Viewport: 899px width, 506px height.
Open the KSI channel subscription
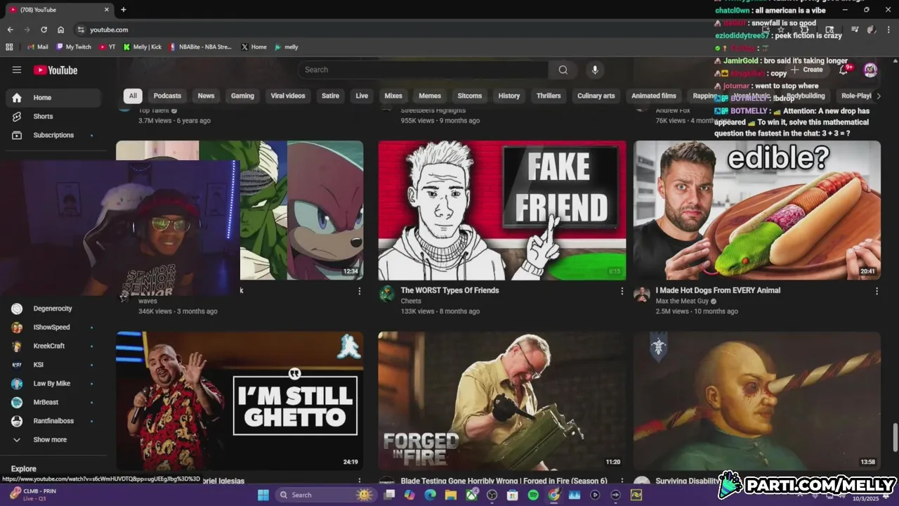(53, 365)
